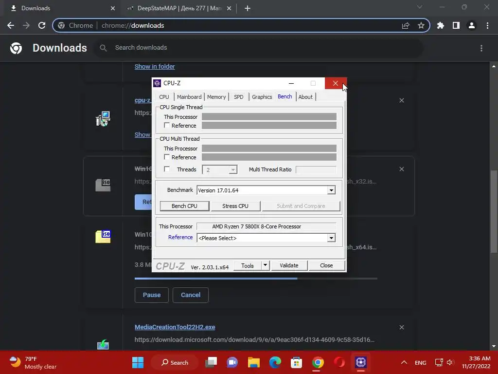Open MediaCreationTool22H2.exe download link
This screenshot has height=374, width=498.
coord(175,327)
